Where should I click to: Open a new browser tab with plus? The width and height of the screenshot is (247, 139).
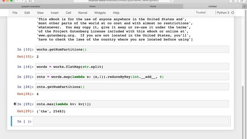click(244, 7)
